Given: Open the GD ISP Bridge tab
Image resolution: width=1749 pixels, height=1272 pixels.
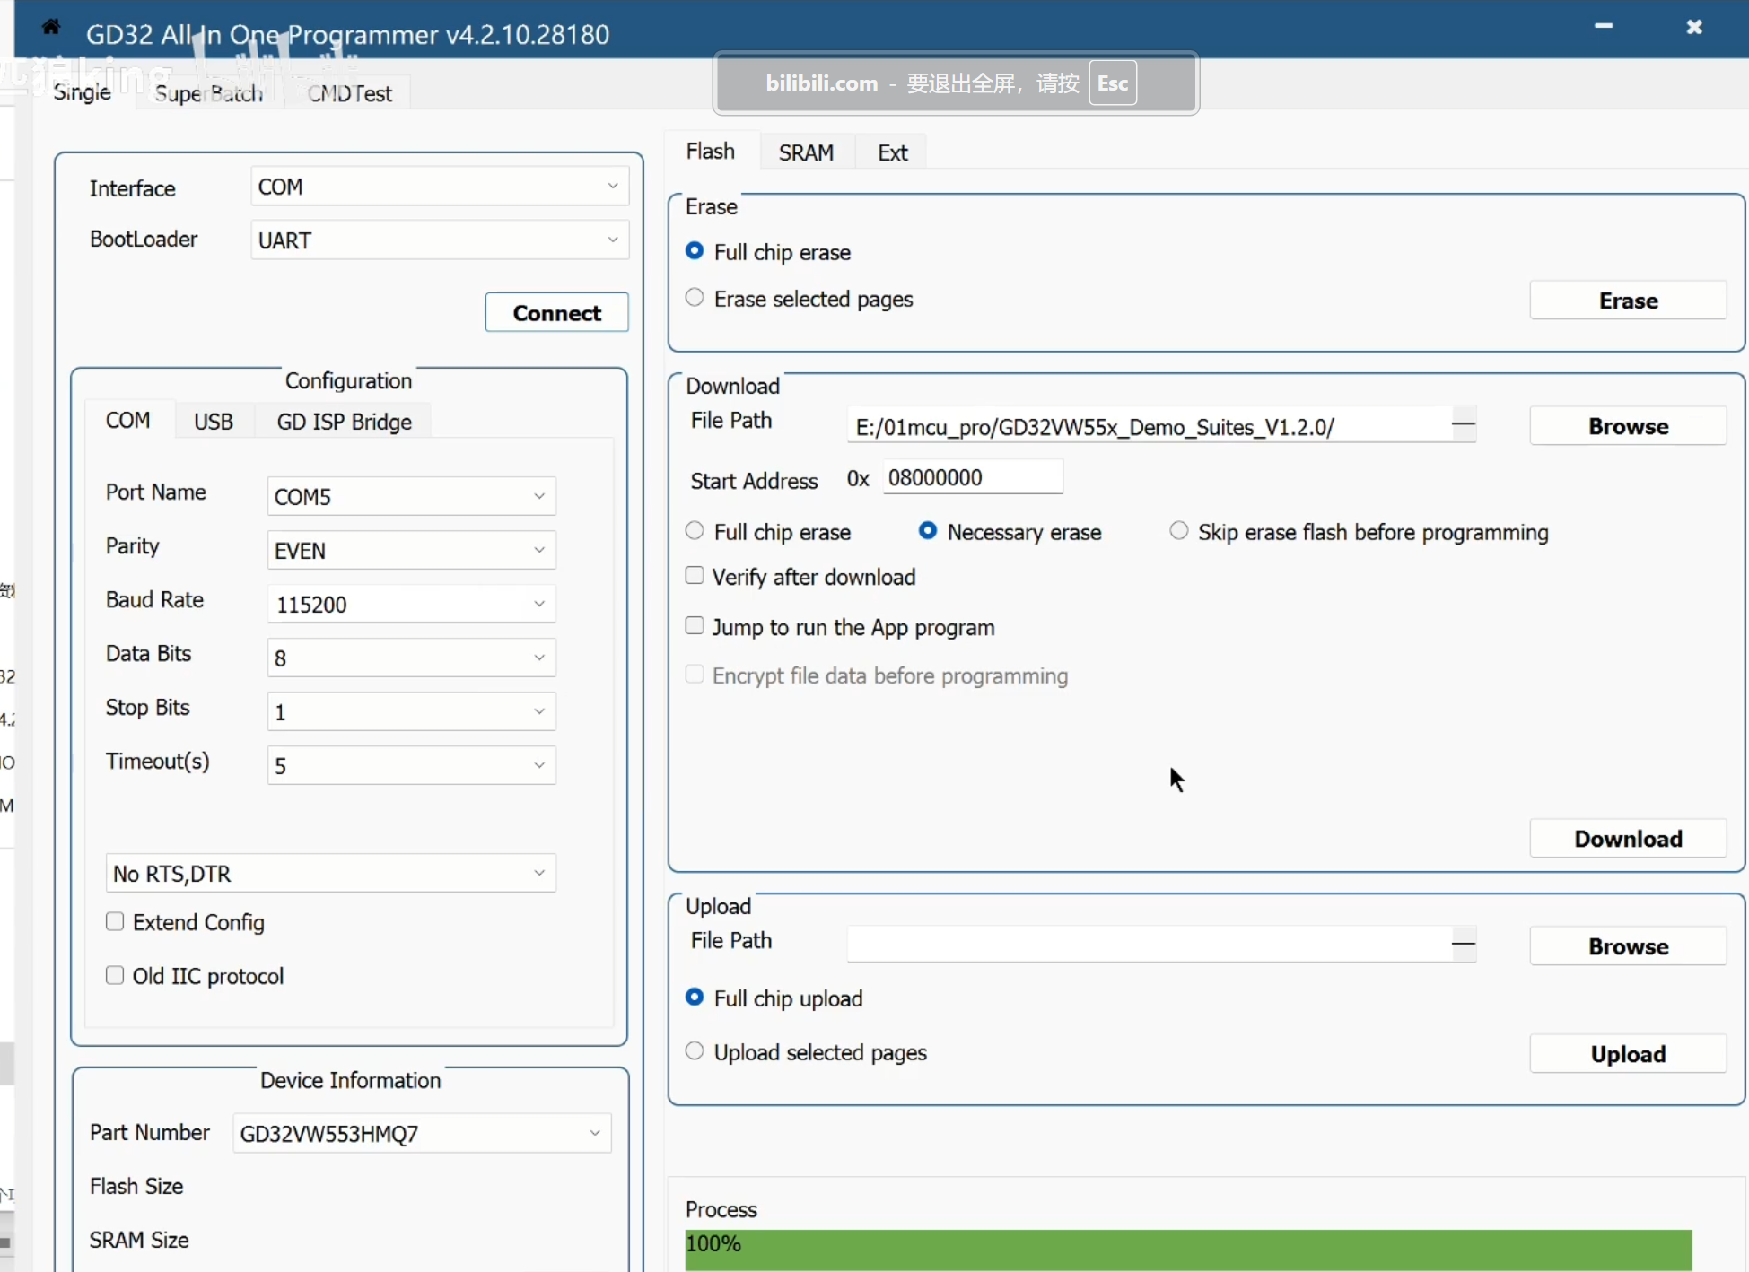Looking at the screenshot, I should (x=344, y=422).
